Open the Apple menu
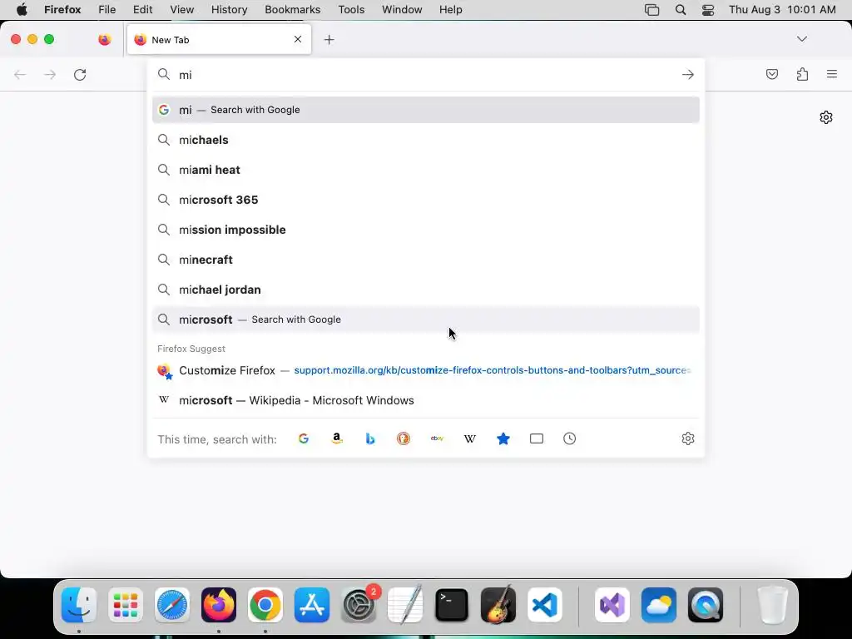This screenshot has width=852, height=639. point(22,10)
